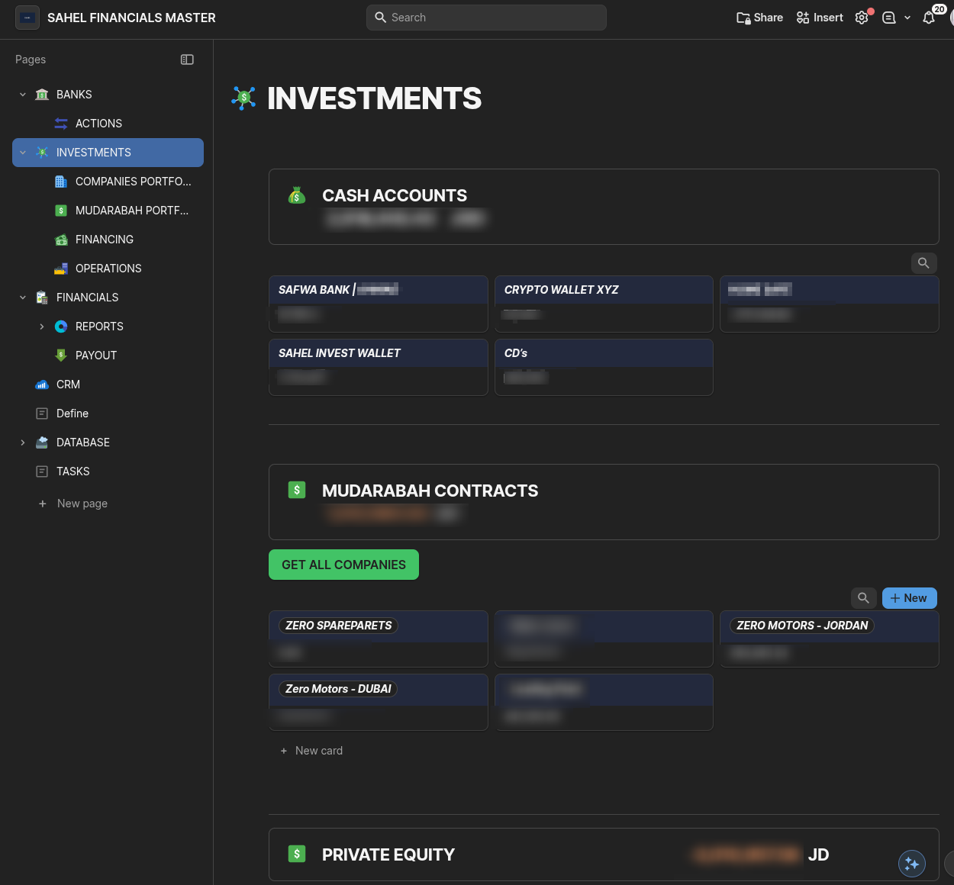Click the icon beside DATABASE
Viewport: 954px width, 885px height.
(42, 443)
